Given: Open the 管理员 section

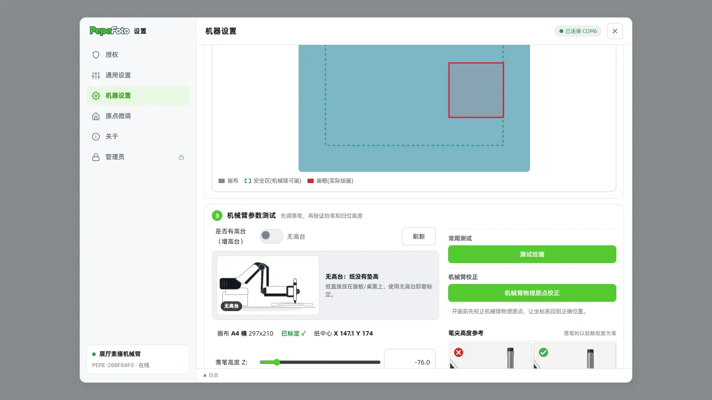Looking at the screenshot, I should click(x=138, y=157).
